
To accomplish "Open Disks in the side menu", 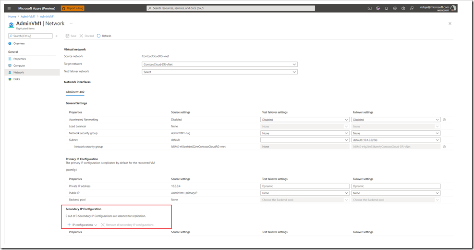I will 17,79.
